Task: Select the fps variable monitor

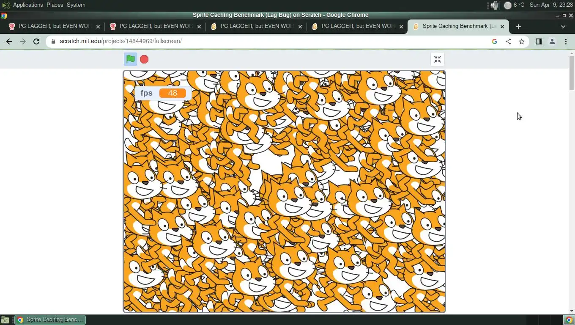Action: 163,93
